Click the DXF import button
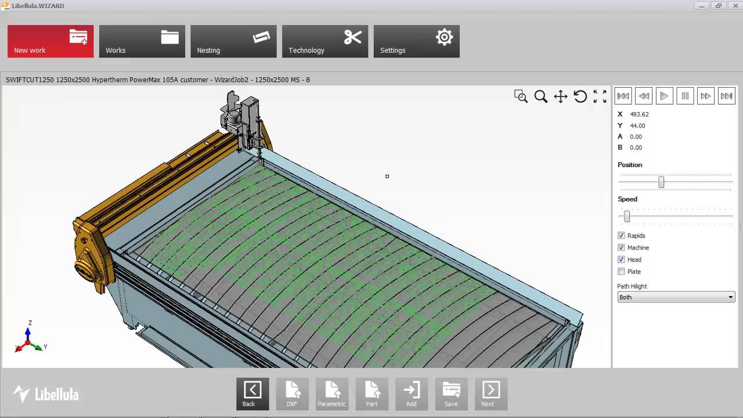 [292, 394]
